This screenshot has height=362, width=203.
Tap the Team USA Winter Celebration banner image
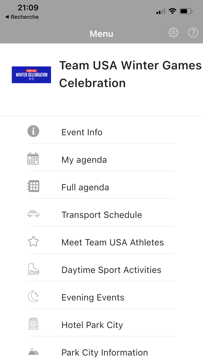(31, 75)
